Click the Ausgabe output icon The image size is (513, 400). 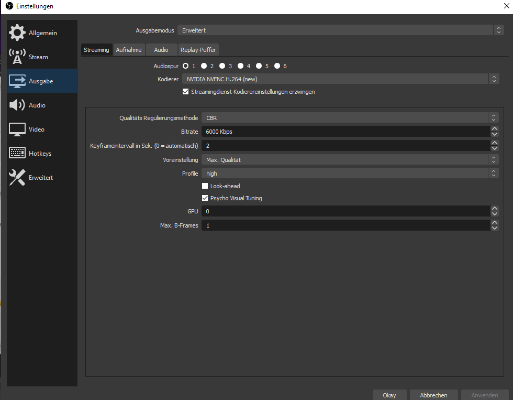tap(17, 81)
